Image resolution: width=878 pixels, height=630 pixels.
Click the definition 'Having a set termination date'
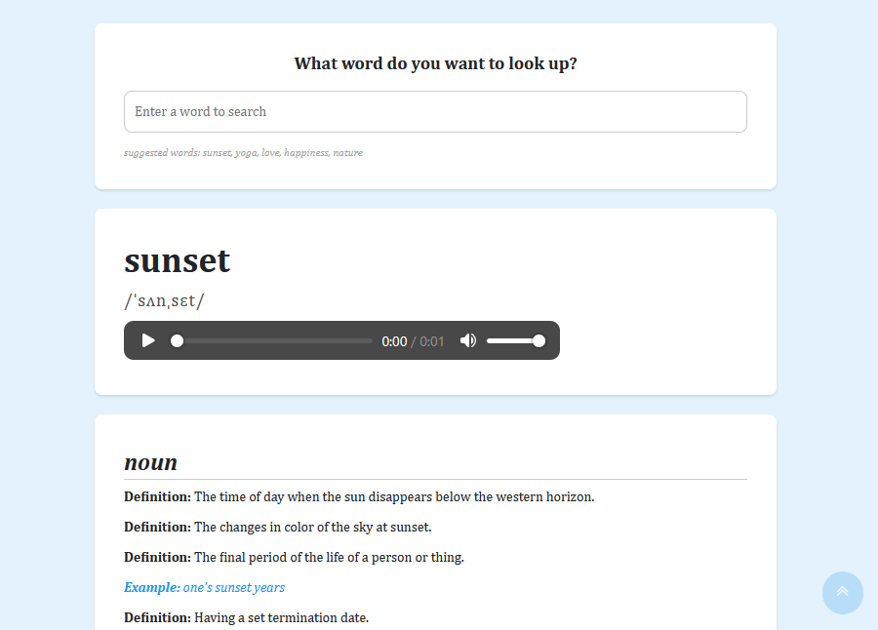(247, 617)
